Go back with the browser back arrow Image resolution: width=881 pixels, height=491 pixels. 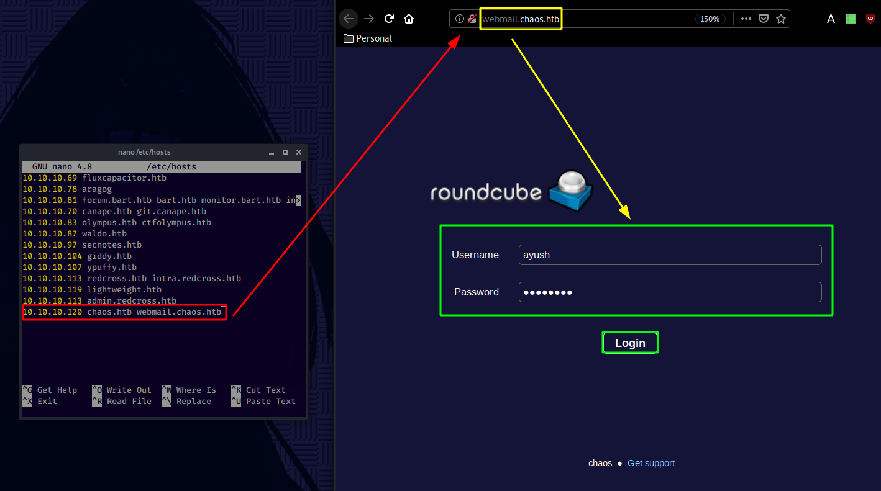point(349,19)
